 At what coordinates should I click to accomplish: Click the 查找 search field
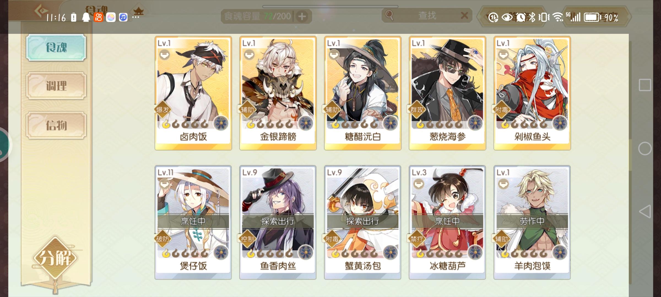(x=427, y=15)
